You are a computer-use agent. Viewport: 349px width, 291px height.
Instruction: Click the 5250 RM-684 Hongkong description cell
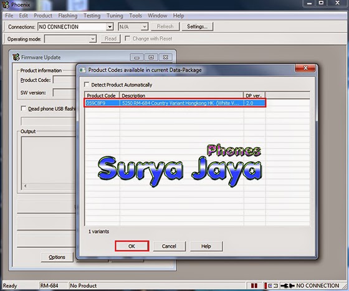(x=181, y=103)
